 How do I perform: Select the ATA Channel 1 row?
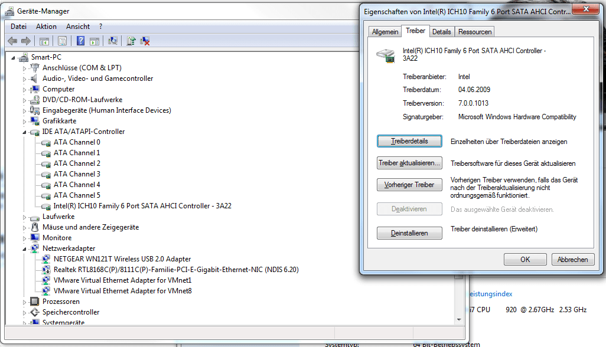[x=77, y=153]
